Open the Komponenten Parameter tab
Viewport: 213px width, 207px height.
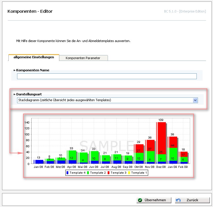pyautogui.click(x=83, y=58)
